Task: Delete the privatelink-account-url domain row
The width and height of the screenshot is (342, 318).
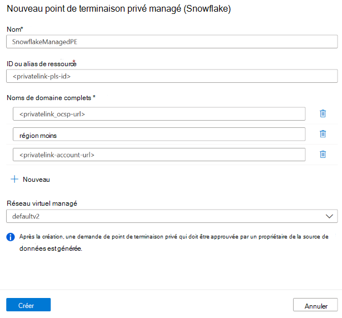Action: click(x=323, y=154)
